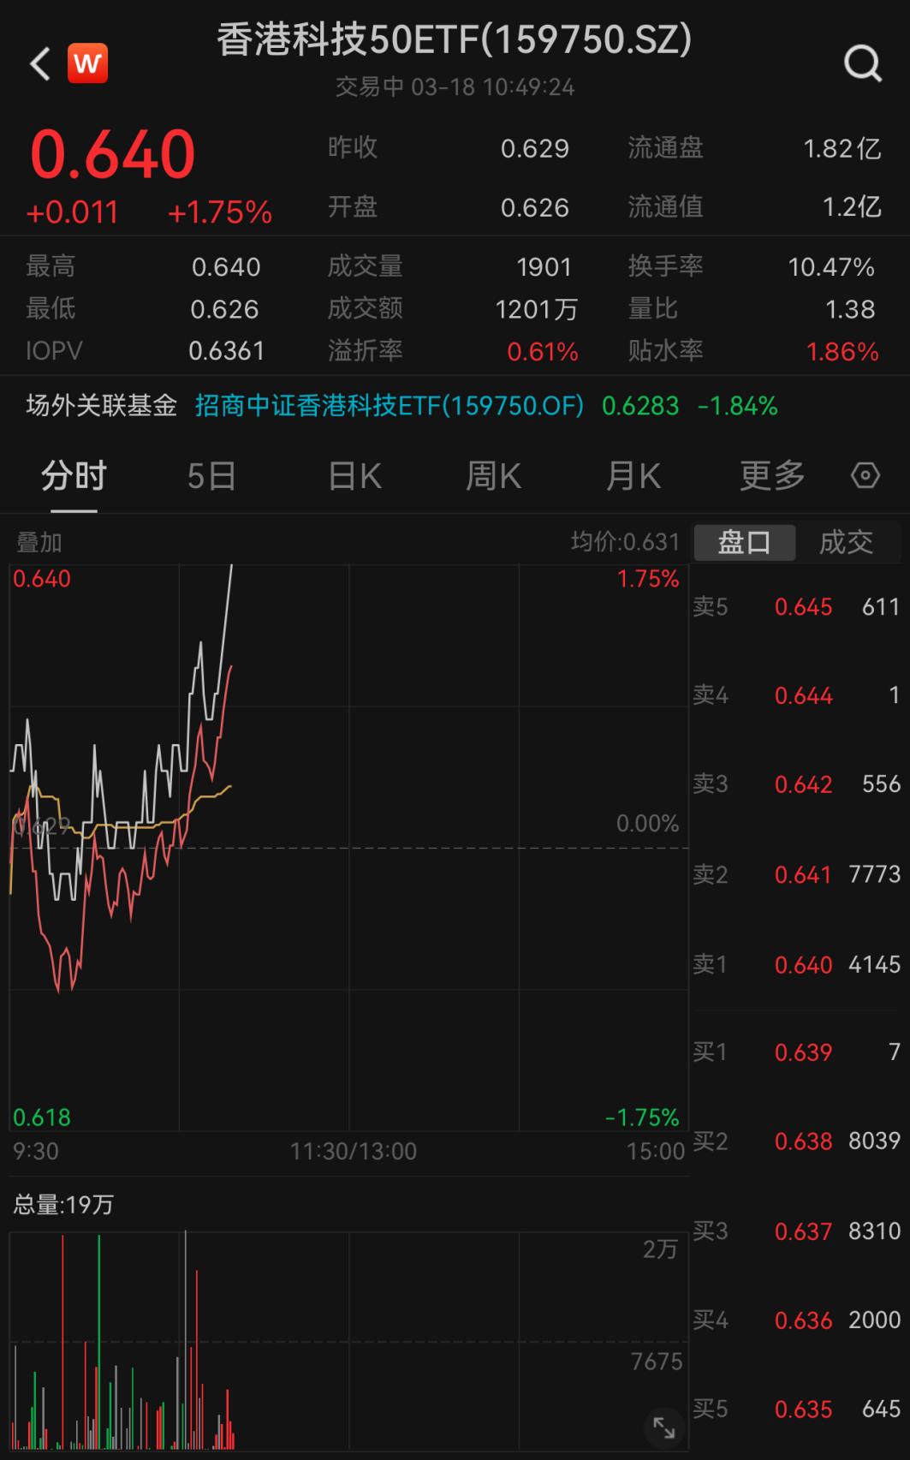Image resolution: width=910 pixels, height=1460 pixels.
Task: Tap the linked fund NAV 0.6283
Action: (x=640, y=406)
